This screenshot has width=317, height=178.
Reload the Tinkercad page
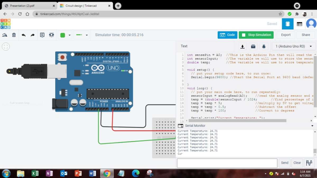tap(20, 14)
